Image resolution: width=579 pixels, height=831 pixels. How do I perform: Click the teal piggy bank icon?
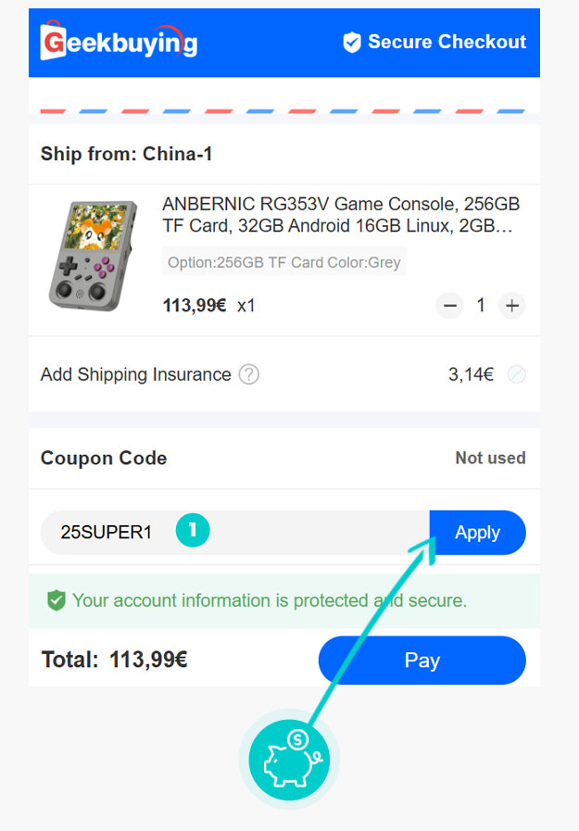pyautogui.click(x=289, y=760)
